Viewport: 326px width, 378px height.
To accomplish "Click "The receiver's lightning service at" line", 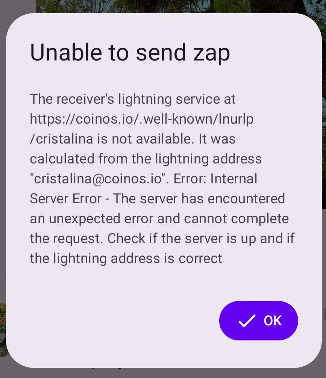I will (x=132, y=99).
